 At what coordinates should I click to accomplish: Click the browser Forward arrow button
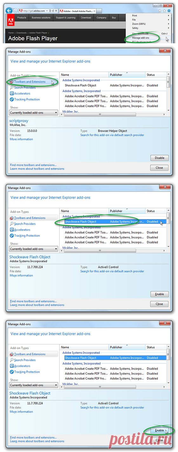click(x=16, y=11)
